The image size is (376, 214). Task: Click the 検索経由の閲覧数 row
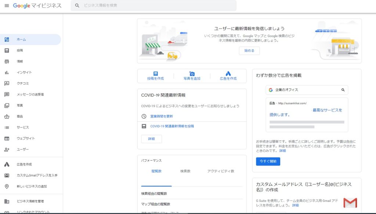coord(192,193)
